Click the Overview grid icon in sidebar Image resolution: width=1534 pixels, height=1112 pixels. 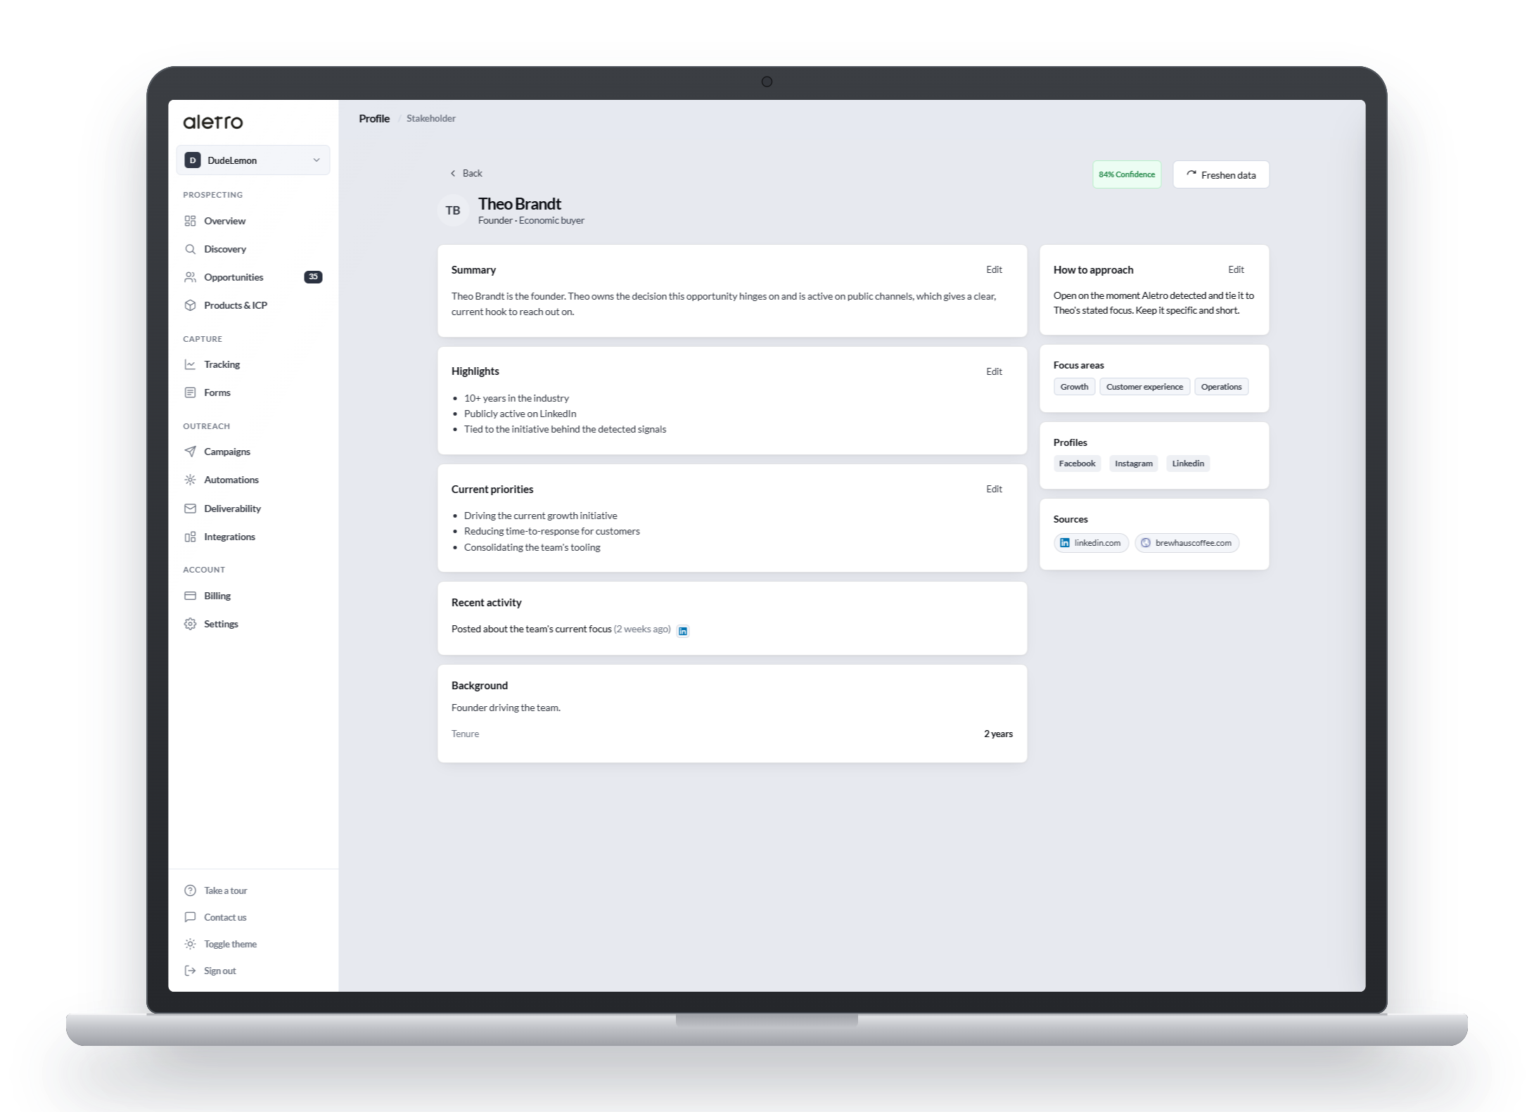click(190, 221)
